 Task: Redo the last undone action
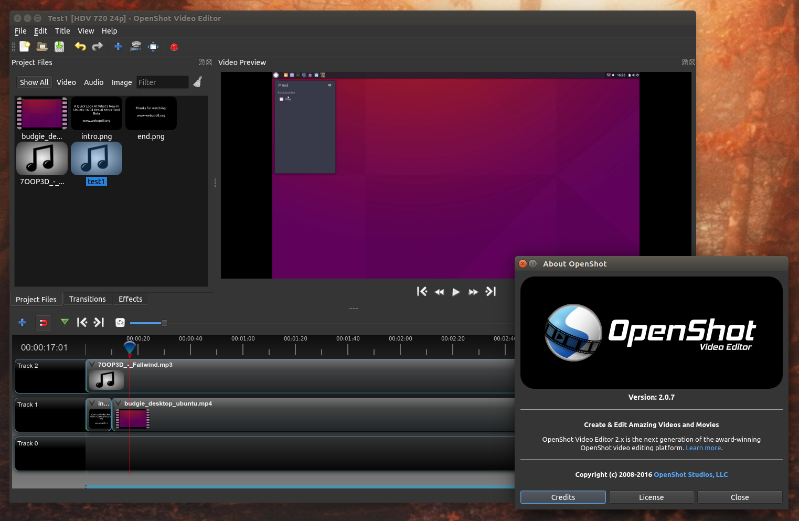[x=98, y=47]
